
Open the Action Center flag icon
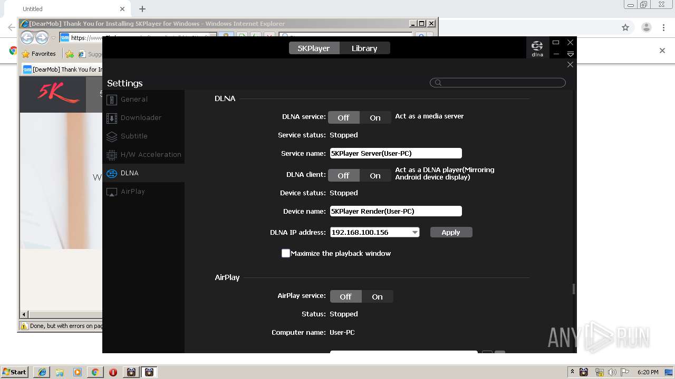pos(625,372)
